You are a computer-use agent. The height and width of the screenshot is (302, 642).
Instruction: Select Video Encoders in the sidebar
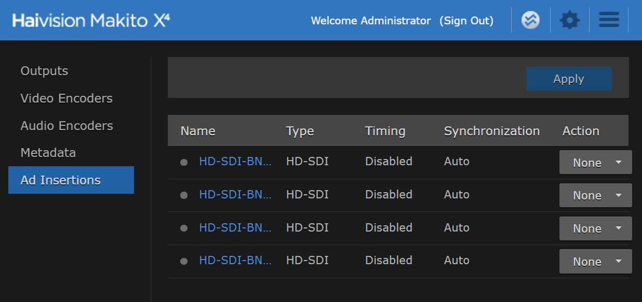pyautogui.click(x=66, y=98)
